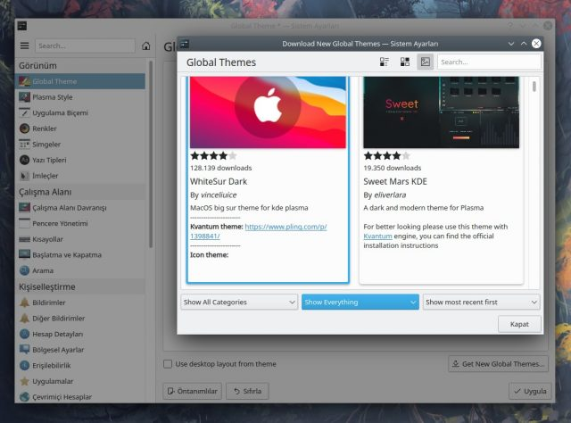
Task: Click Görünüm section header in sidebar
Action: coord(80,65)
